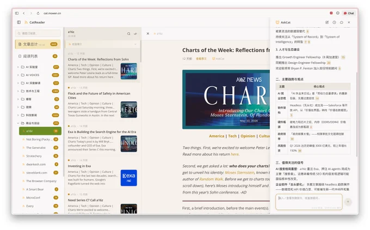The image size is (370, 230).
Task: Collapse the expanded folder containing a16z
Action: coord(18,123)
